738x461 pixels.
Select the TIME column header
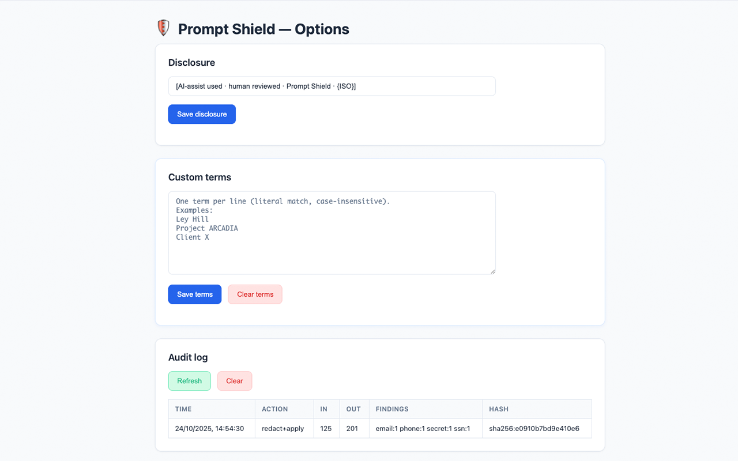183,409
